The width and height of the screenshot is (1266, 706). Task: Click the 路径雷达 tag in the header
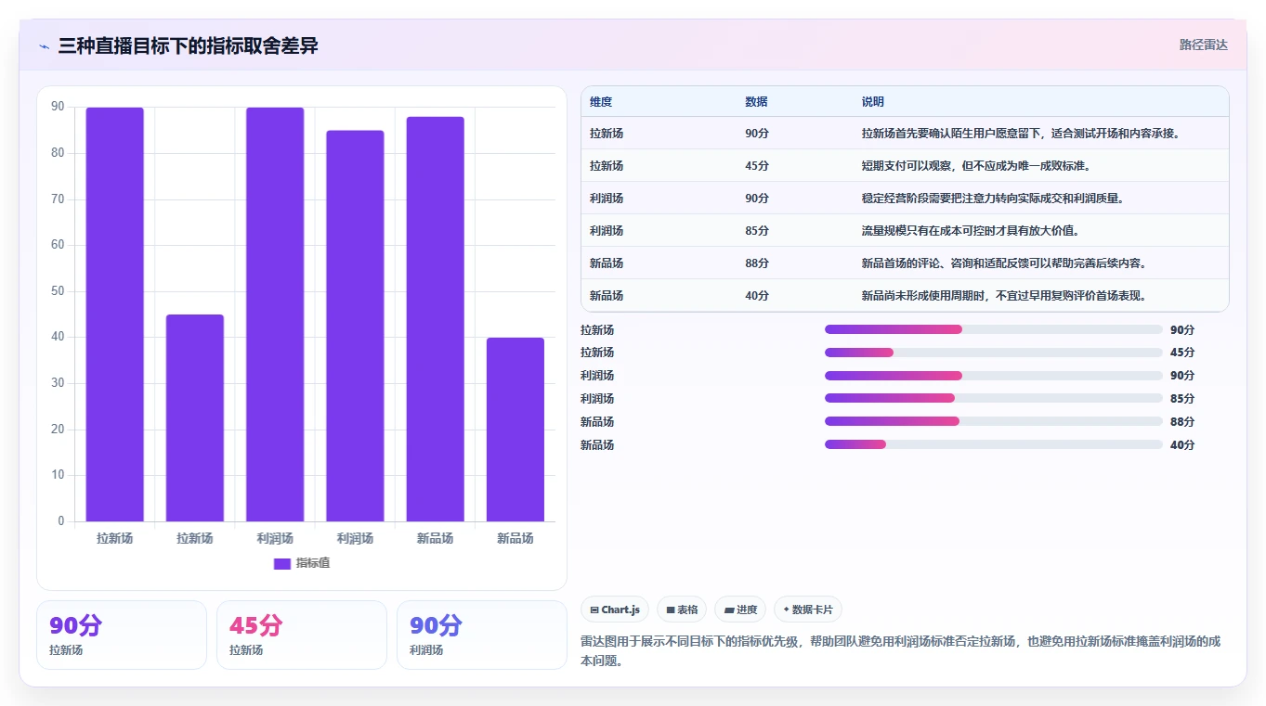point(1204,45)
